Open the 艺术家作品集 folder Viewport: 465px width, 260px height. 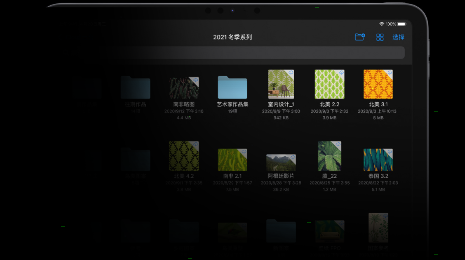pyautogui.click(x=232, y=87)
